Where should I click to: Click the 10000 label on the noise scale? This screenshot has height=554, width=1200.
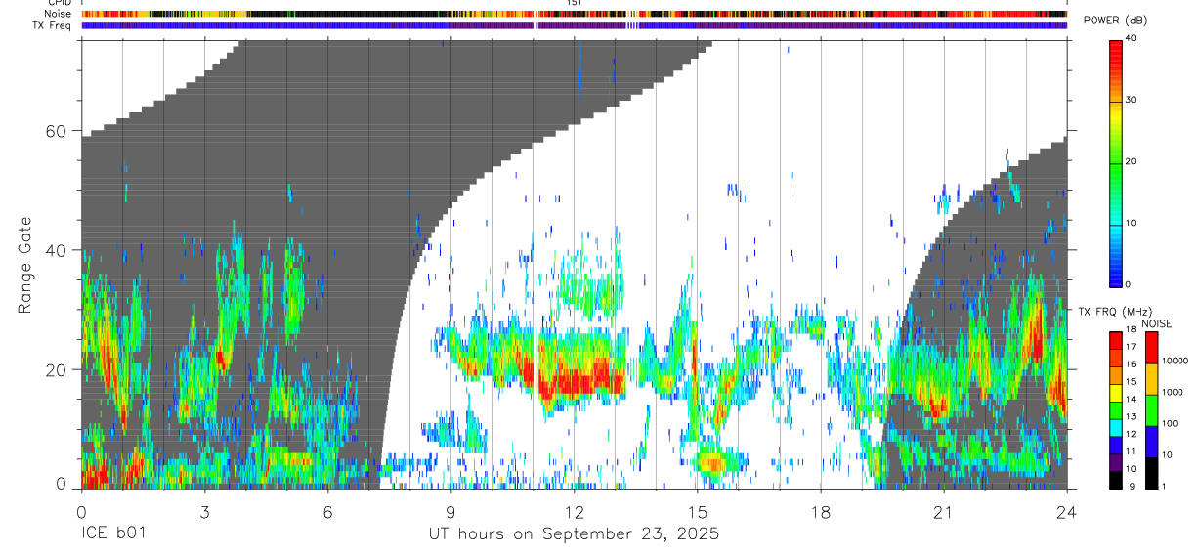click(1174, 361)
